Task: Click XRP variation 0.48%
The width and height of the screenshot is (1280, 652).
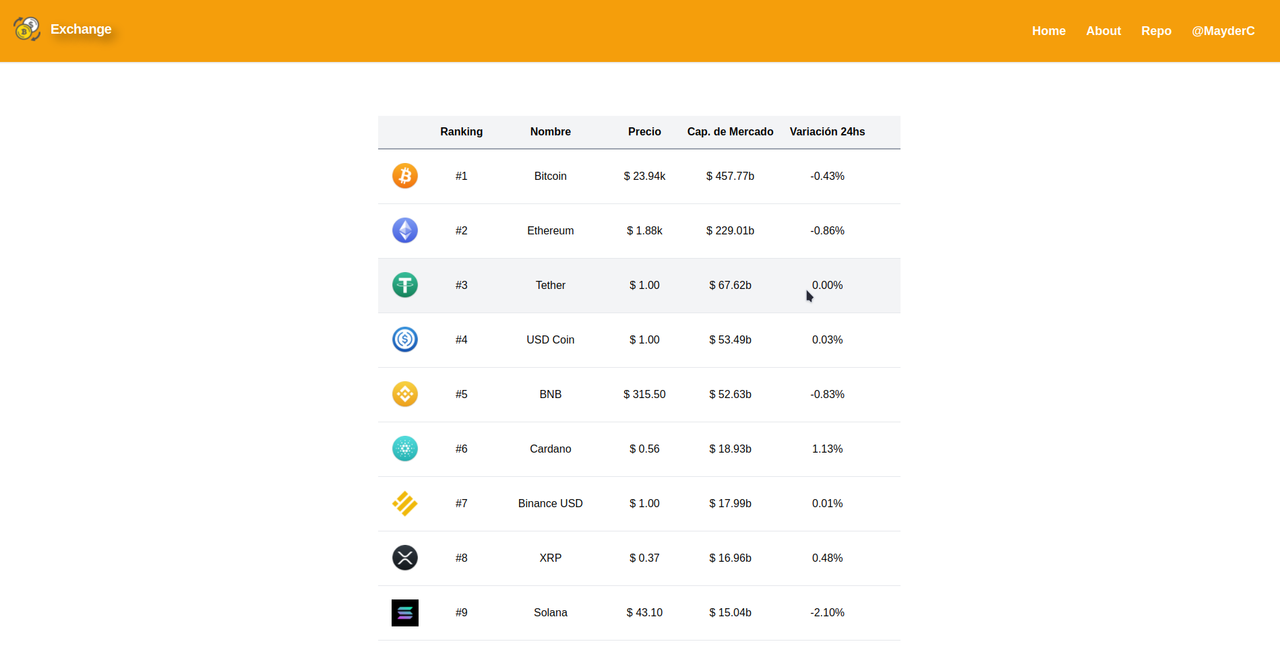Action: pos(827,558)
